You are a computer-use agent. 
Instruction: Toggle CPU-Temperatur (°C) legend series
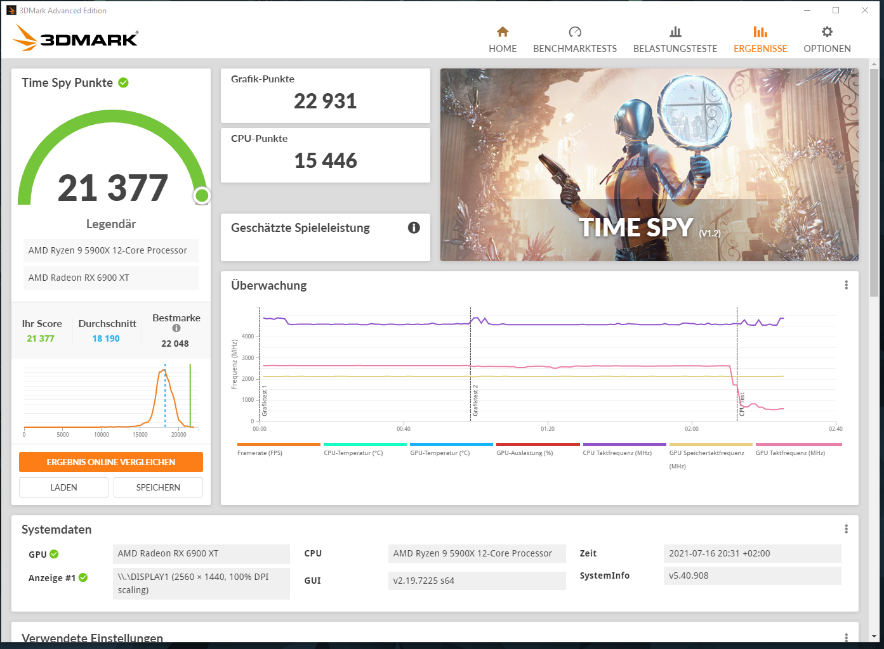coord(365,449)
